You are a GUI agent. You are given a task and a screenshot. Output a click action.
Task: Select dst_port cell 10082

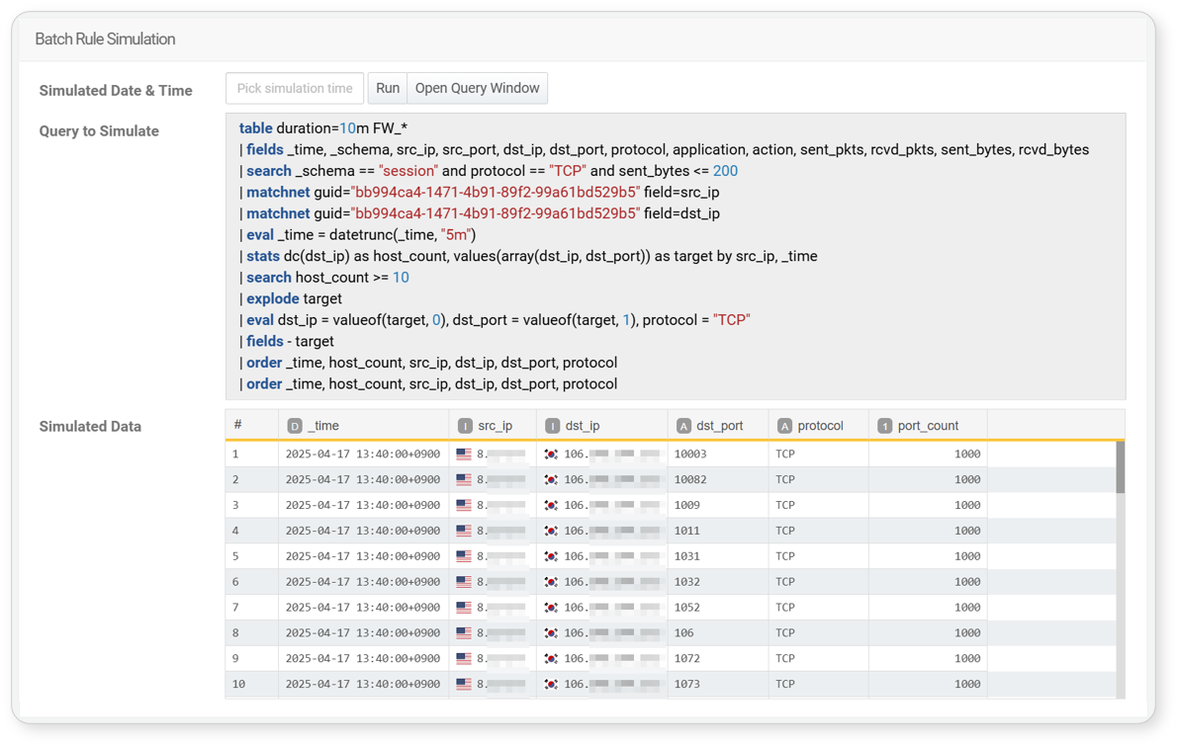[x=717, y=479]
